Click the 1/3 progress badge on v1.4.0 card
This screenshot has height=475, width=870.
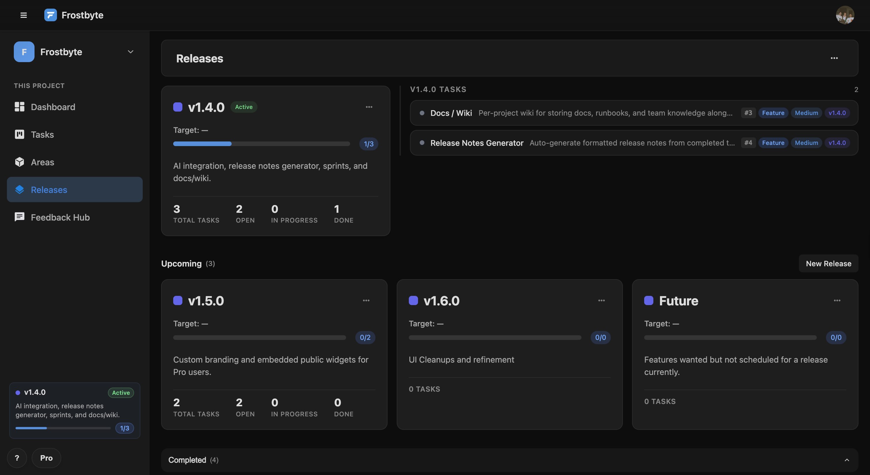[x=369, y=144]
